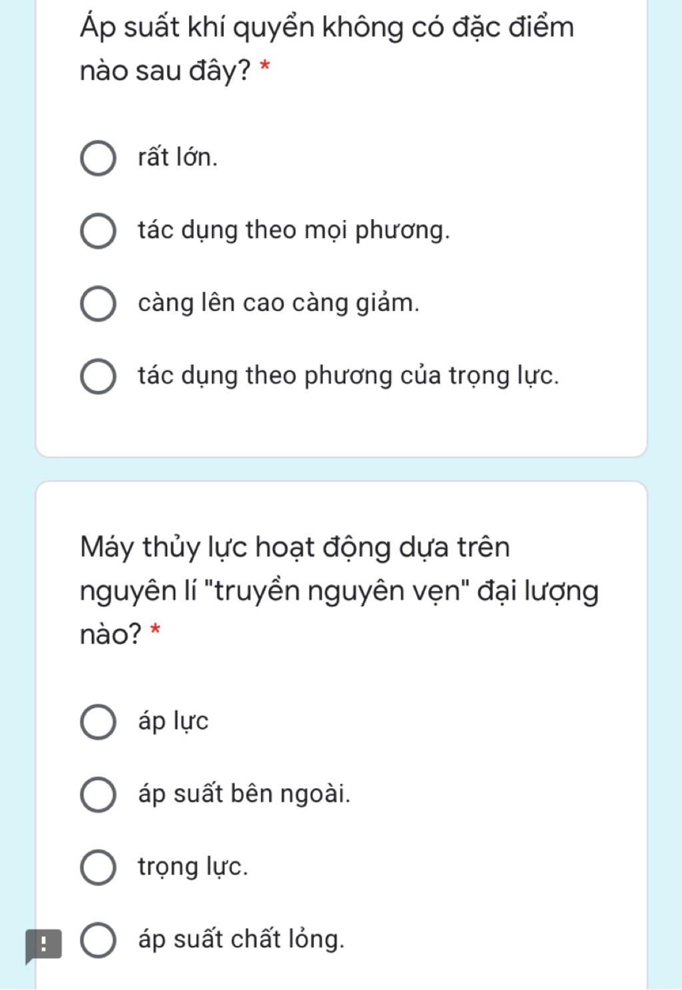
Task: Choose 'áp suất bên ngoài.' option
Action: (x=99, y=795)
